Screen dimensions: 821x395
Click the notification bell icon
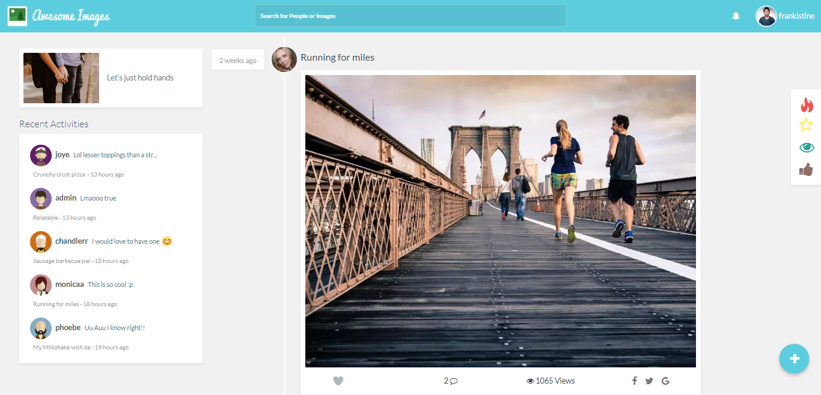[736, 16]
